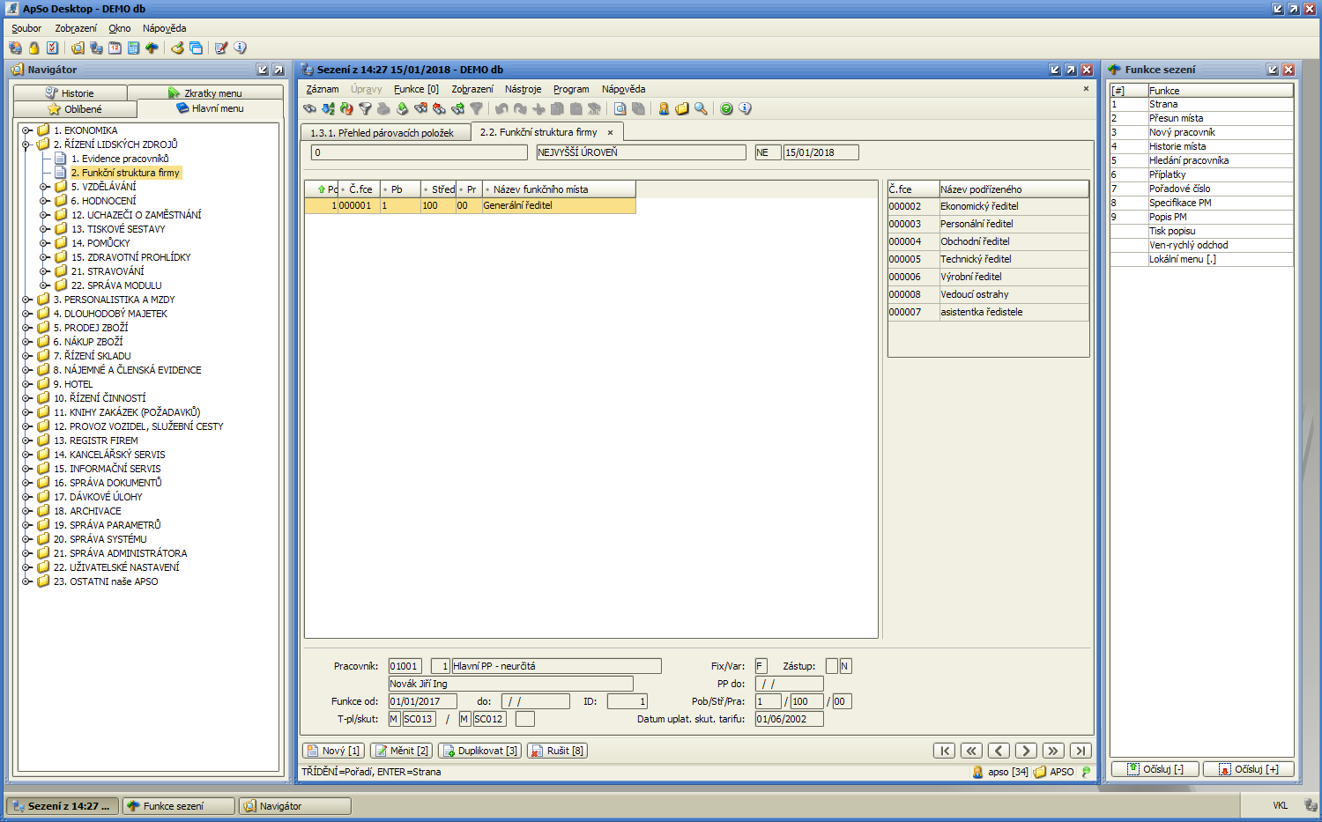Expand the 13. TISKOVÉ SESTAVY folder
This screenshot has height=822, width=1322.
pyautogui.click(x=45, y=229)
